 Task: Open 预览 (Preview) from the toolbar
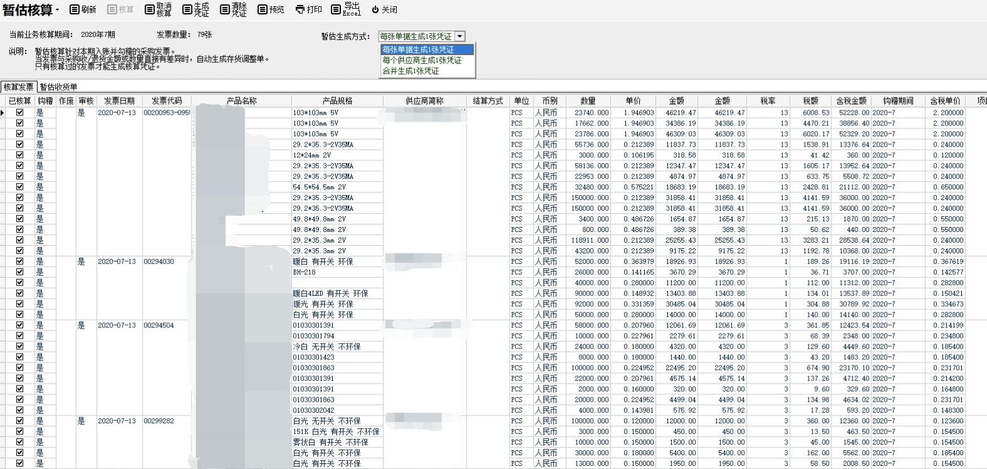[x=262, y=9]
